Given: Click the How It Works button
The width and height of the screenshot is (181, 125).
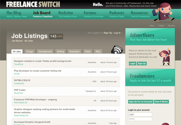Looking at the screenshot, I should coord(161,102).
